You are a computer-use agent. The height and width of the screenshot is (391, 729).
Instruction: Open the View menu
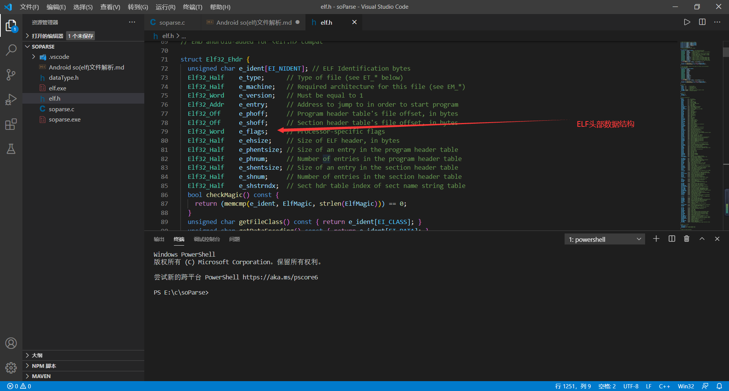click(x=110, y=7)
